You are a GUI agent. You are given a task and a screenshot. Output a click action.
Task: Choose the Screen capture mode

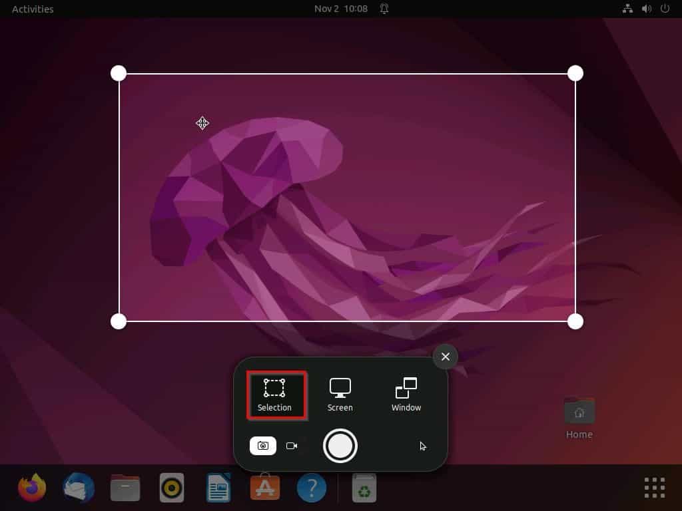(340, 395)
